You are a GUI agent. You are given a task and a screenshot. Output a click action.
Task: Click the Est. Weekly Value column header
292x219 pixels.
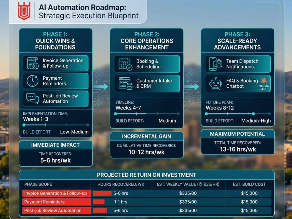188,184
